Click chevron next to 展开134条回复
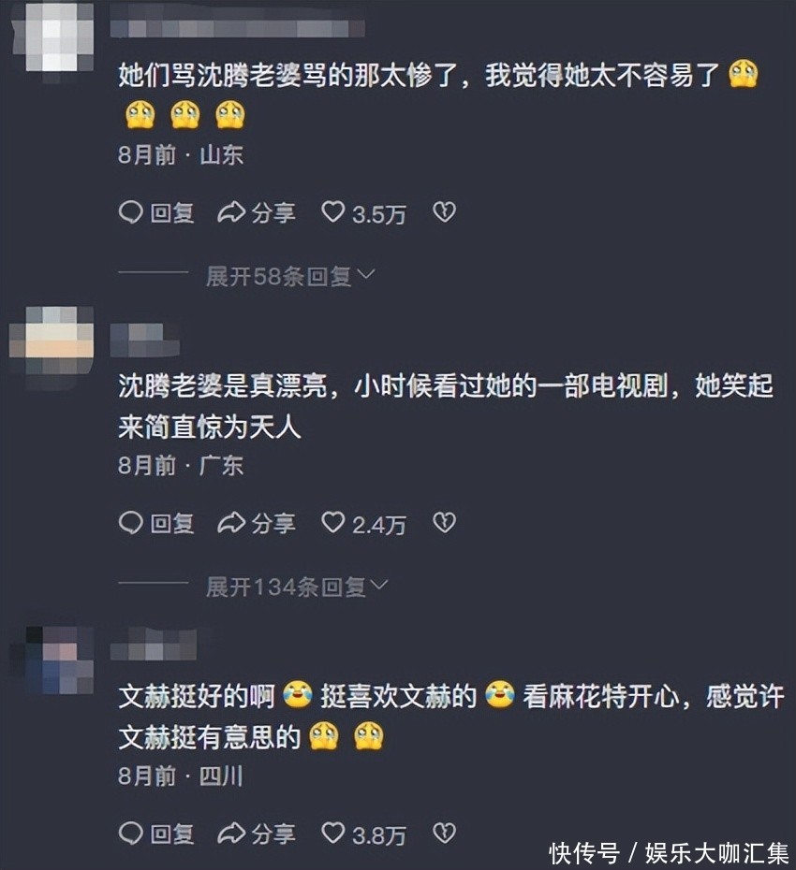 [x=379, y=585]
